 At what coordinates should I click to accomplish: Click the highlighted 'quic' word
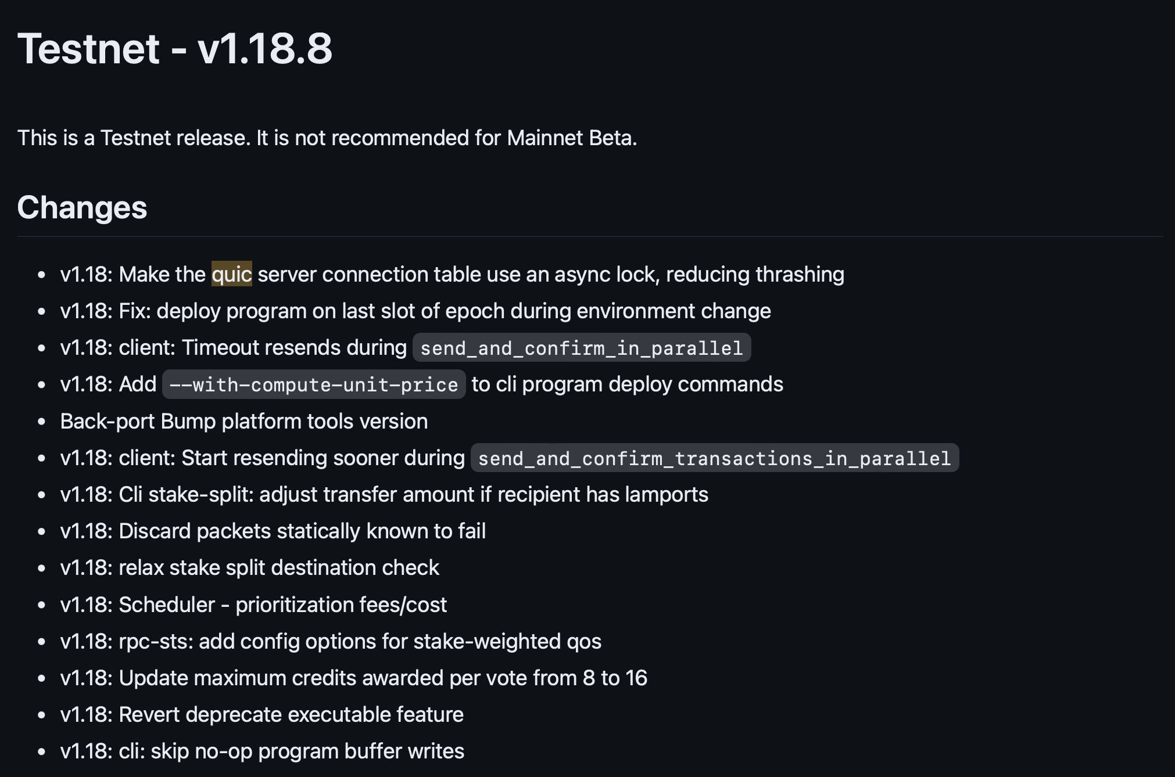pos(231,274)
